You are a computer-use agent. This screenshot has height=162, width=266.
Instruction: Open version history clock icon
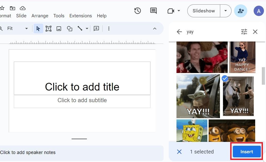138,11
